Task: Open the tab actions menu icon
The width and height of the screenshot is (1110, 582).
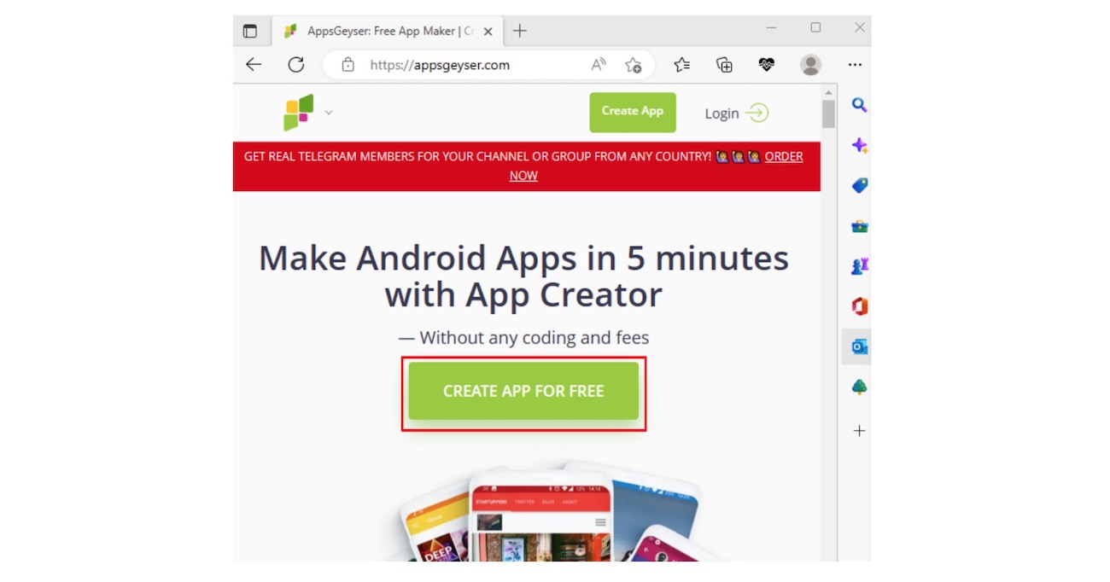Action: (x=251, y=31)
